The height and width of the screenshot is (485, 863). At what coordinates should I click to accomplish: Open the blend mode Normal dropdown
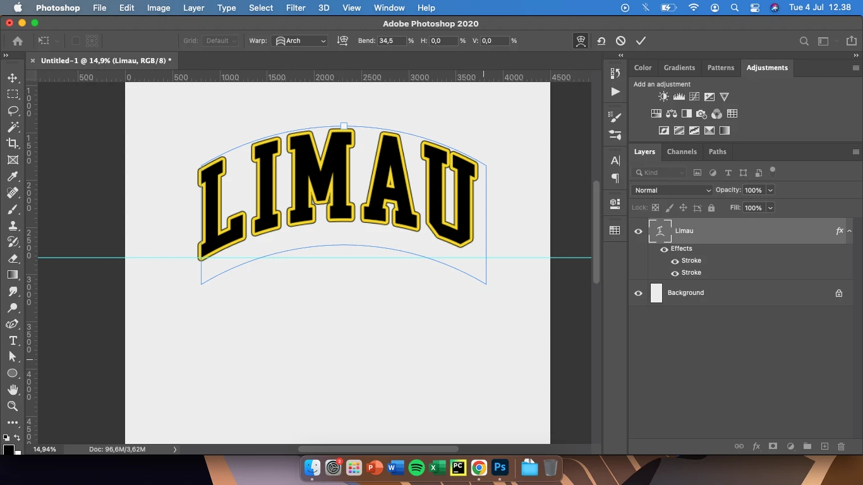[672, 190]
